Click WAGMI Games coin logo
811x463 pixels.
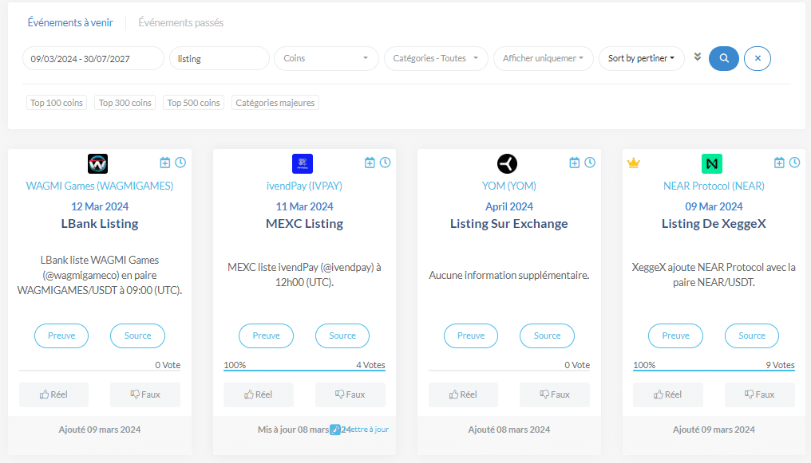tap(97, 163)
